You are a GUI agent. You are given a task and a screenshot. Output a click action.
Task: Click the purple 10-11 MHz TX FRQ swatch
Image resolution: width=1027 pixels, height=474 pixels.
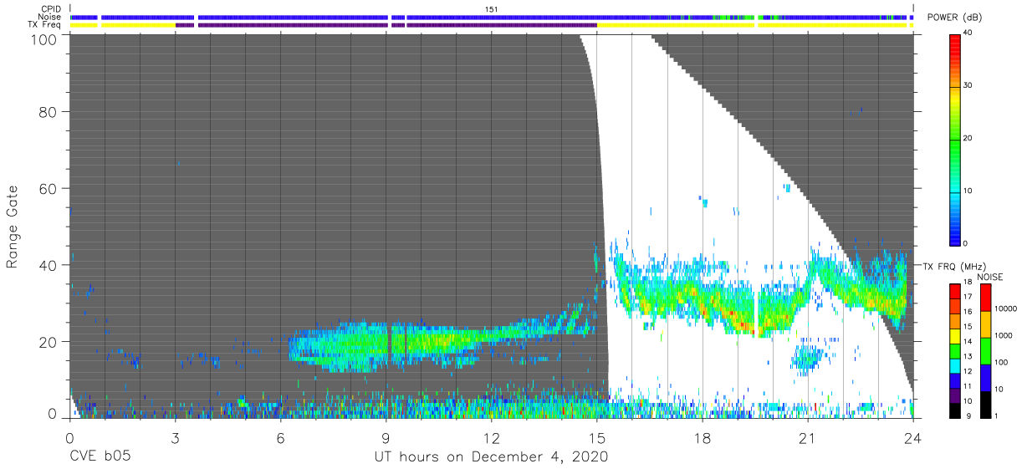954,394
